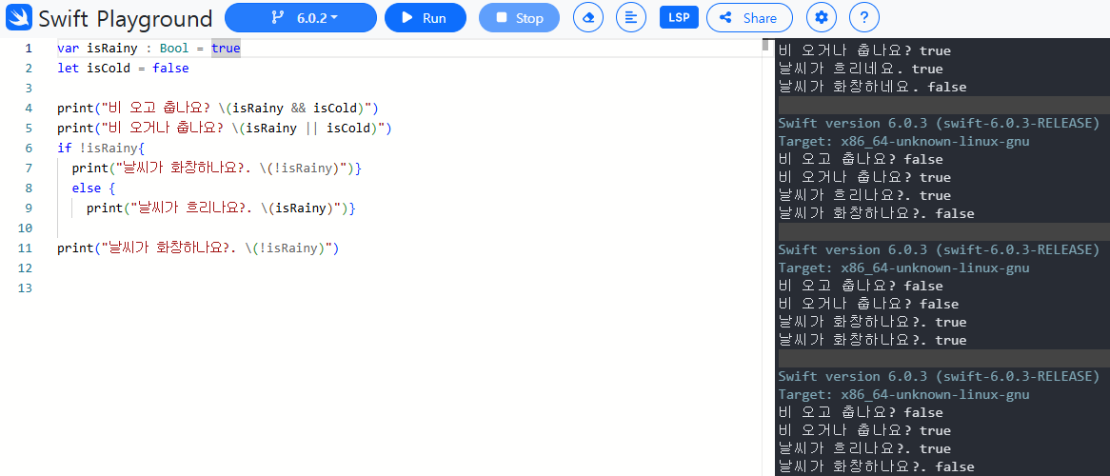Open settings with the gear icon
Viewport: 1110px width, 476px height.
point(822,18)
